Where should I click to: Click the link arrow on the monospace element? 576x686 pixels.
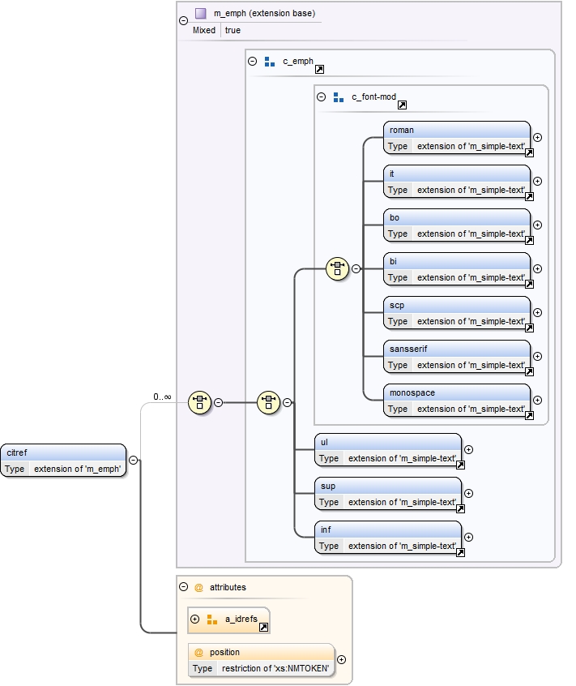529,415
